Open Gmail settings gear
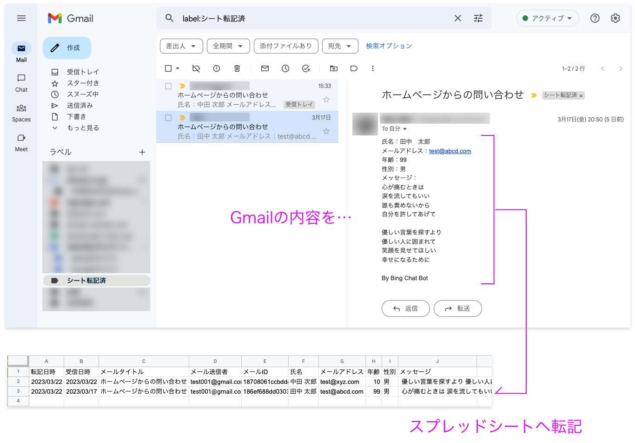 (x=615, y=18)
